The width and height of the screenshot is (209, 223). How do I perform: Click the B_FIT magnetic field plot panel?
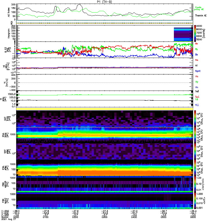pyautogui.click(x=105, y=50)
